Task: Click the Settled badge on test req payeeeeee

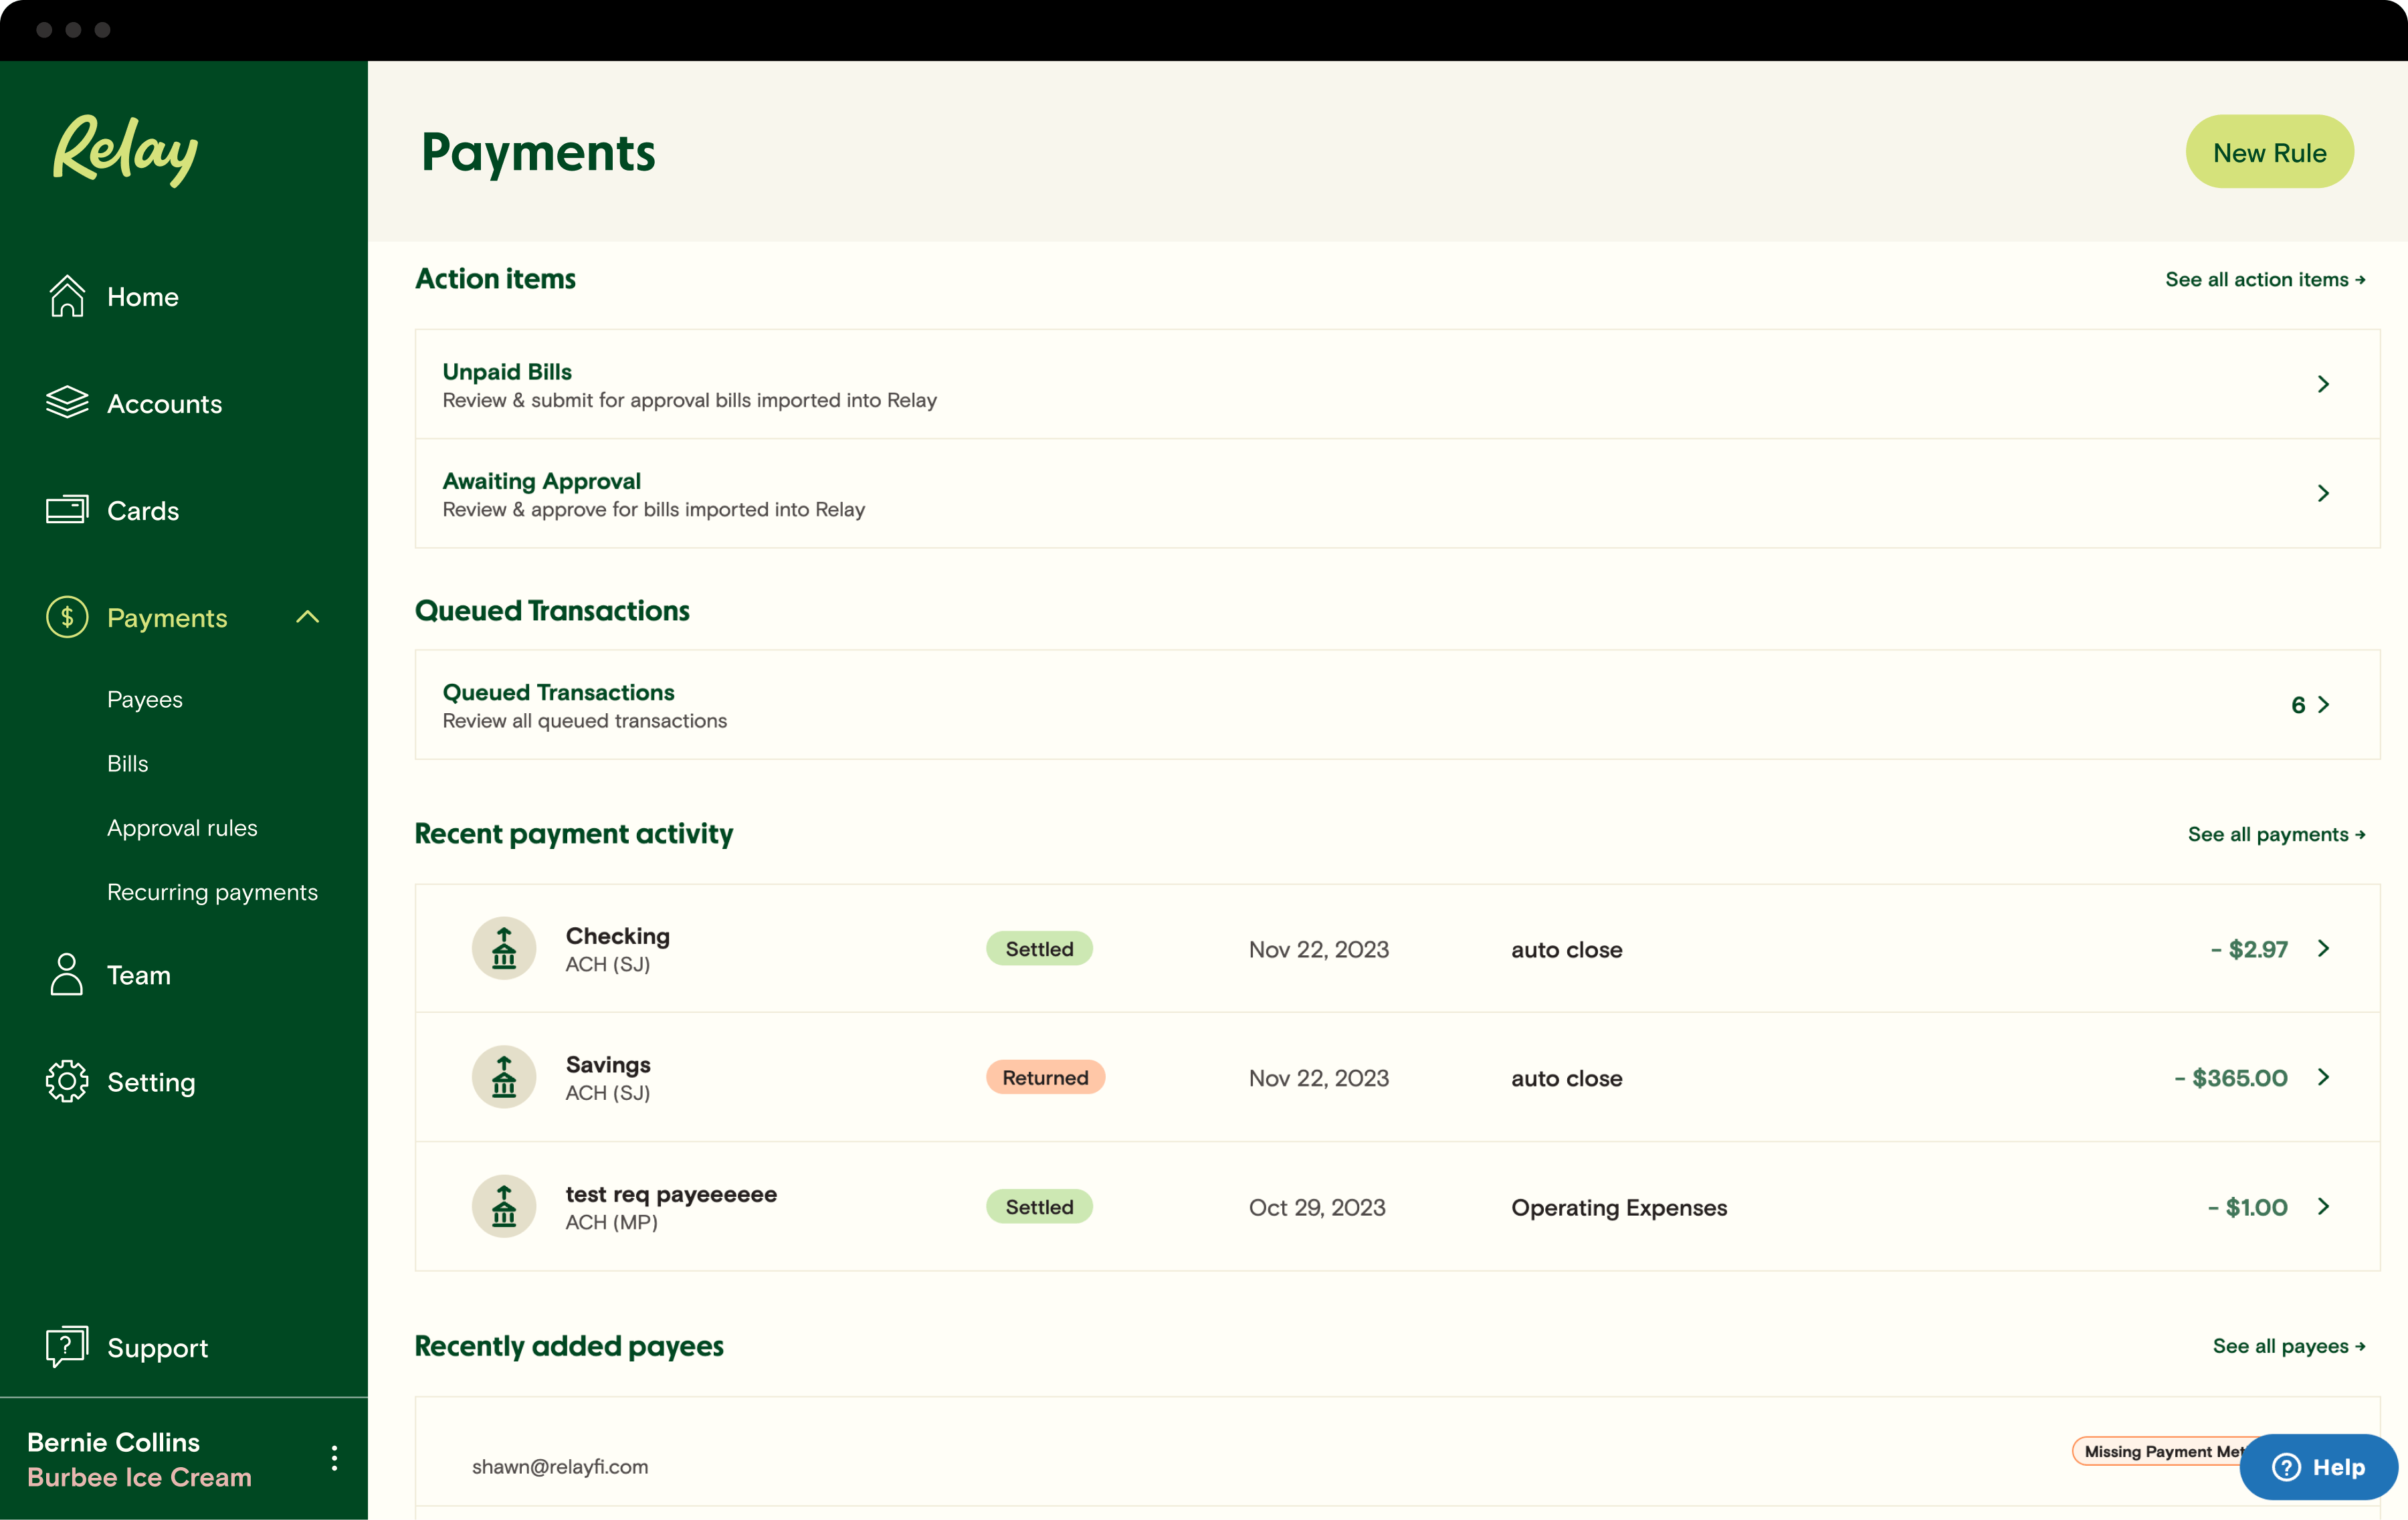Action: (1039, 1206)
